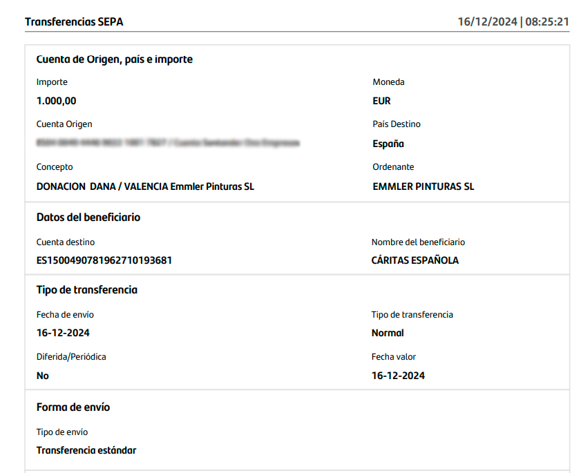Image resolution: width=581 pixels, height=473 pixels.
Task: Click the 'Ordenante' label
Action: 393,167
